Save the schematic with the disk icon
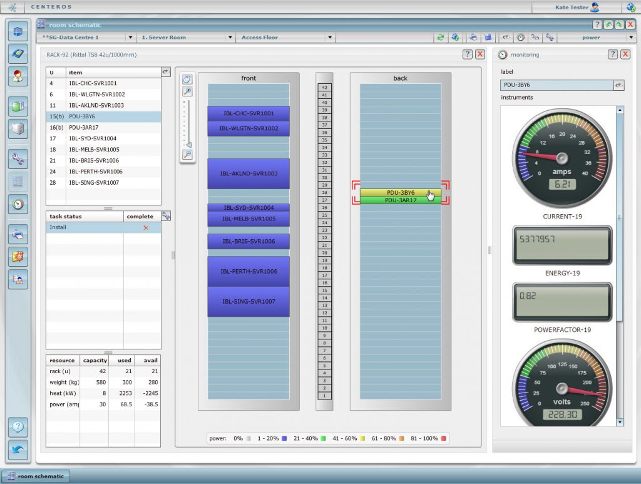The width and height of the screenshot is (641, 484). pyautogui.click(x=488, y=38)
